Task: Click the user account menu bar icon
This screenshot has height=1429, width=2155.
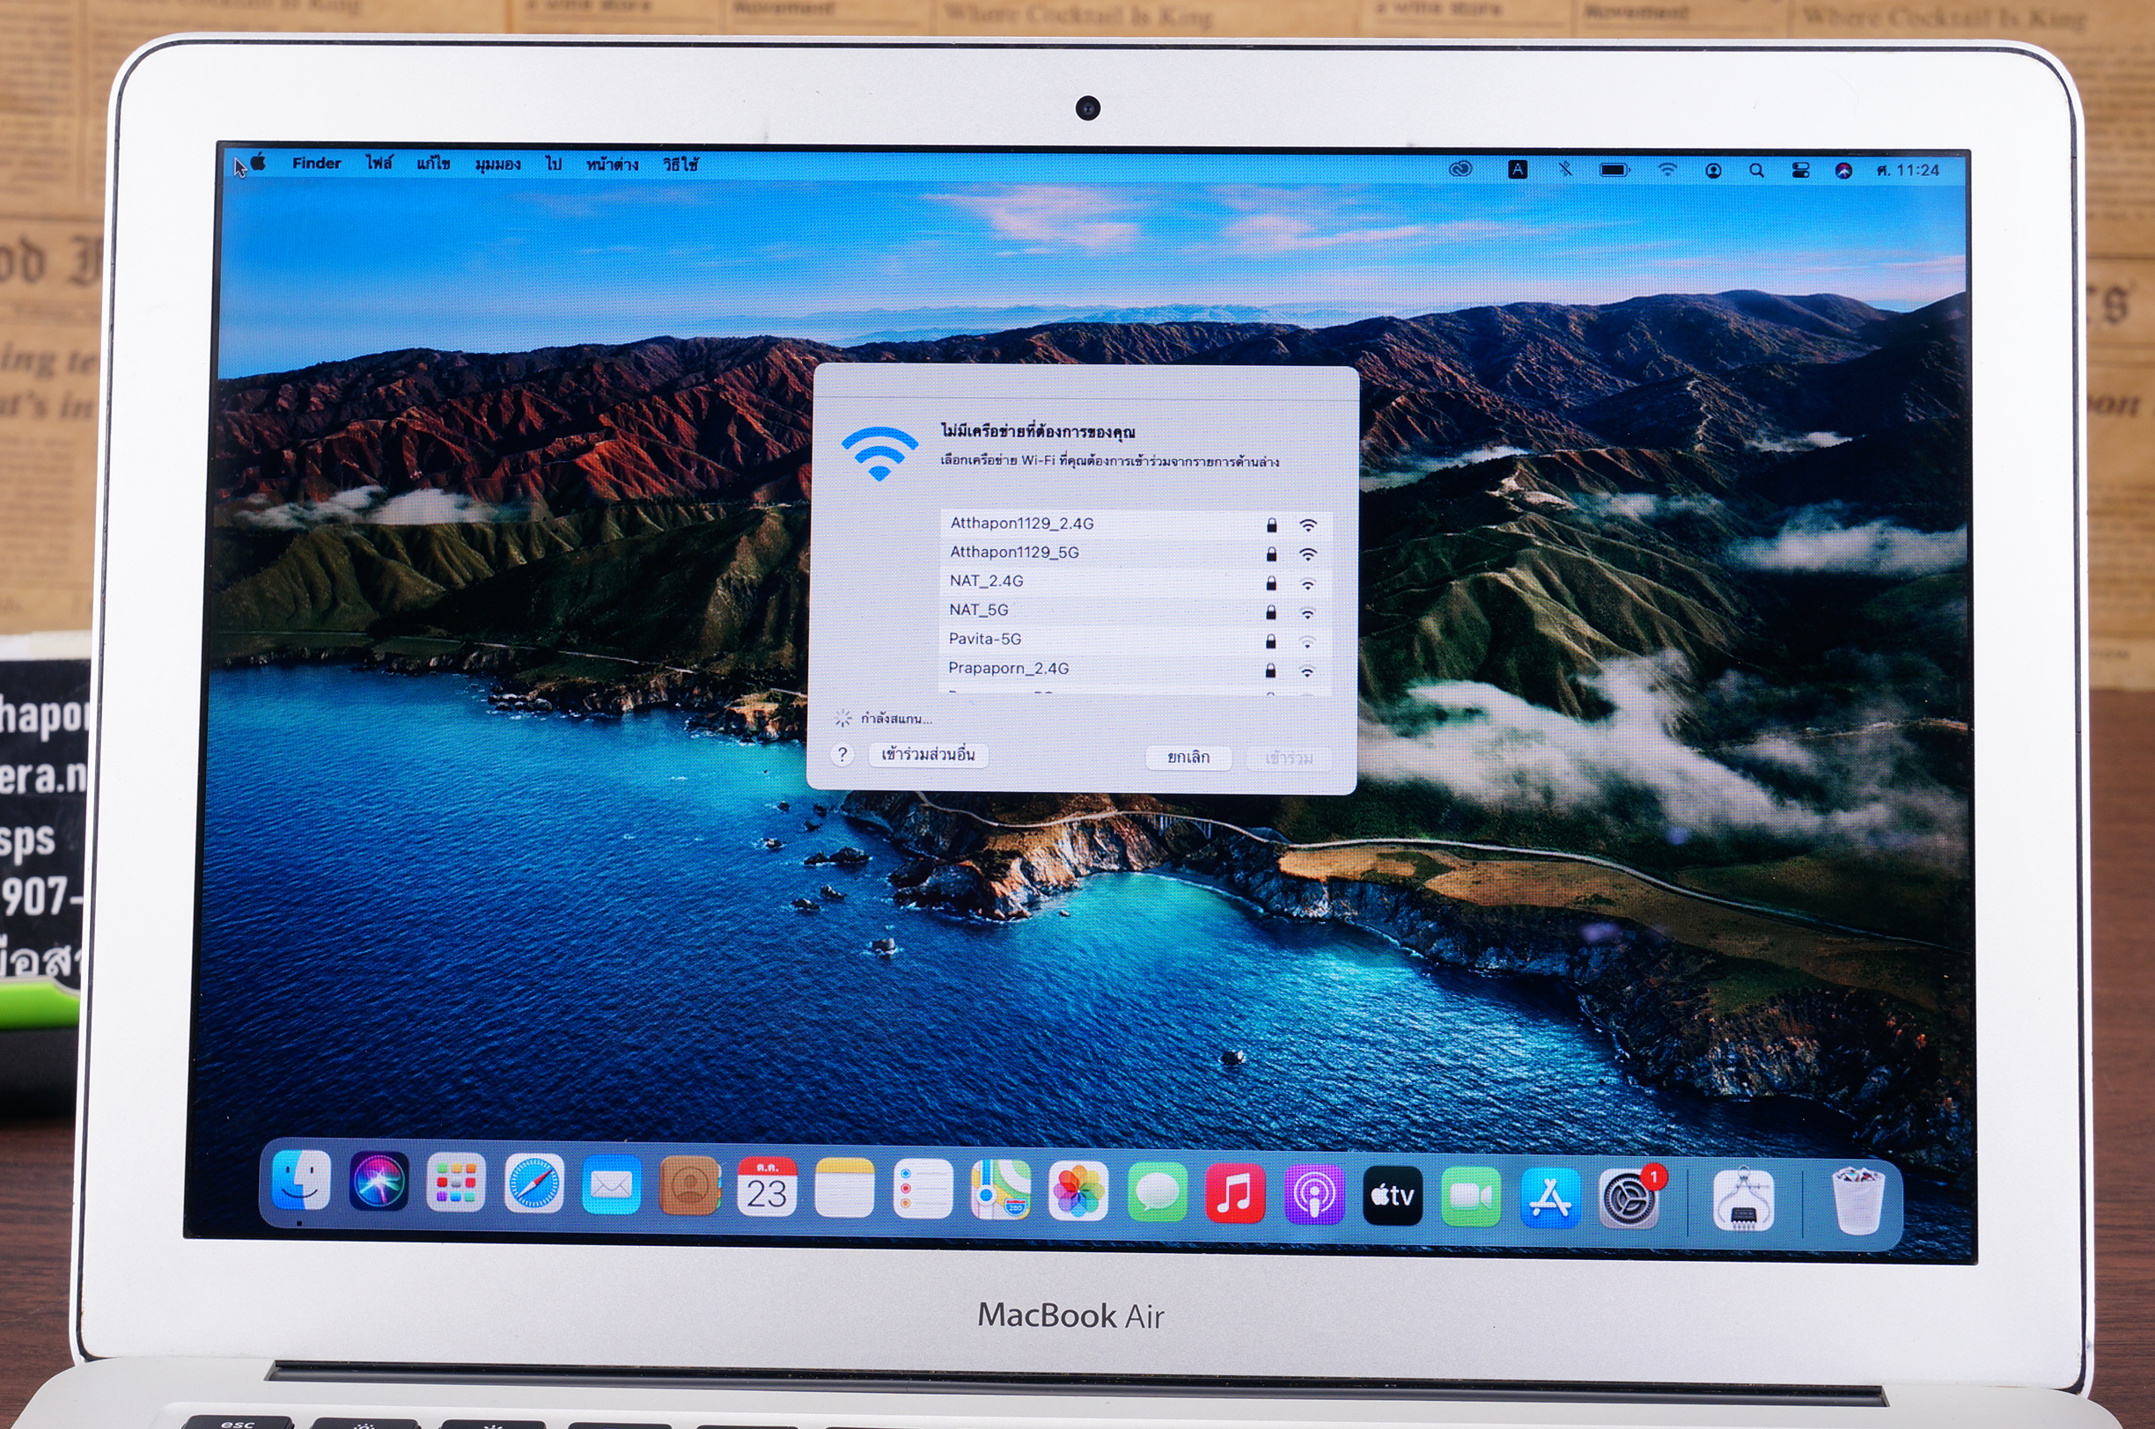Action: [1713, 171]
